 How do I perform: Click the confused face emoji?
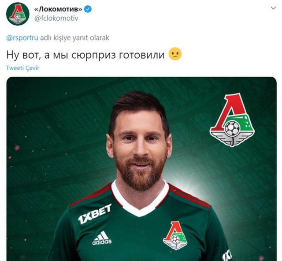[x=175, y=54]
